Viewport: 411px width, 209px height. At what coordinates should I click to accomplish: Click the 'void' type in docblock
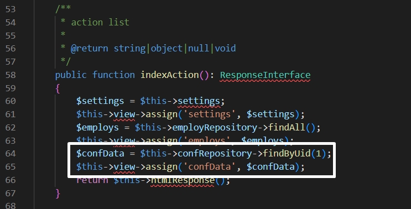226,49
